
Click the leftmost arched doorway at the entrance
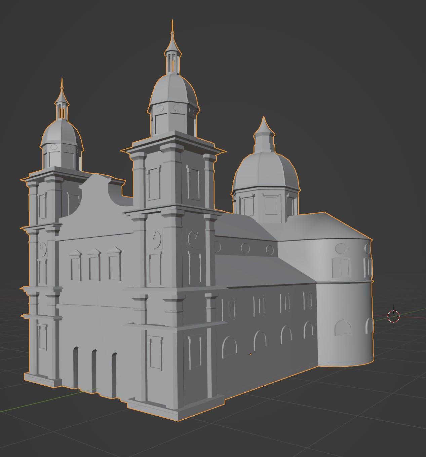click(76, 367)
